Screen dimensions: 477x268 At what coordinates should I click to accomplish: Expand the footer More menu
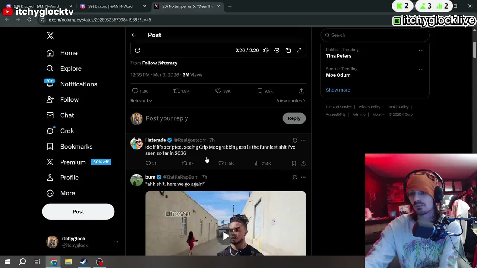click(x=378, y=115)
